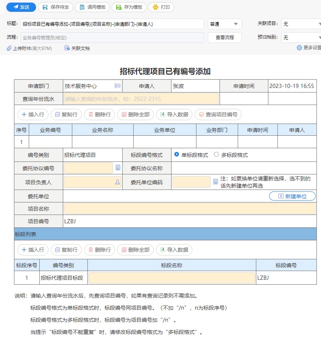
Task: Click the 项目名称 input field
Action: click(190, 209)
